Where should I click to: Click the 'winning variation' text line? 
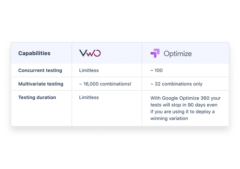pyautogui.click(x=169, y=118)
